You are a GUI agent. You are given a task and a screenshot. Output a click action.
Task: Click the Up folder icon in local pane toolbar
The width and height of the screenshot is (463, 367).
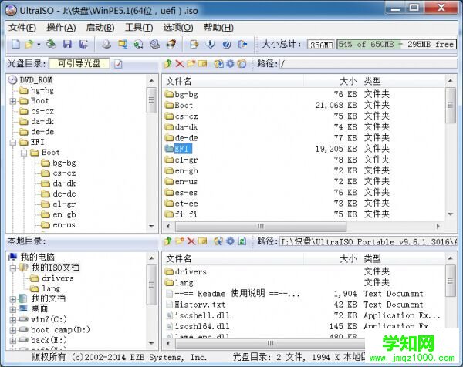[167, 241]
